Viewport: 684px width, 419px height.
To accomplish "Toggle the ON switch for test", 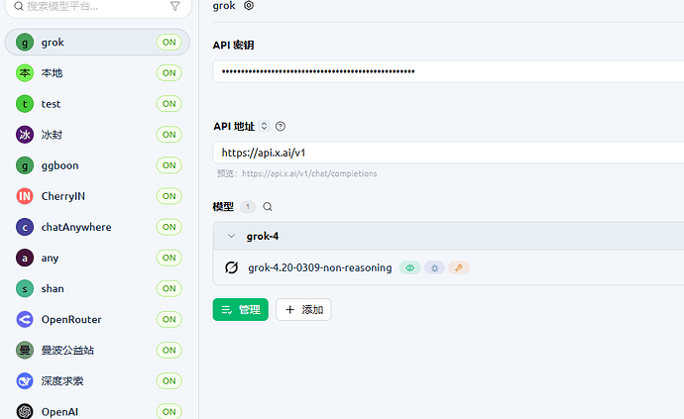I will [170, 104].
